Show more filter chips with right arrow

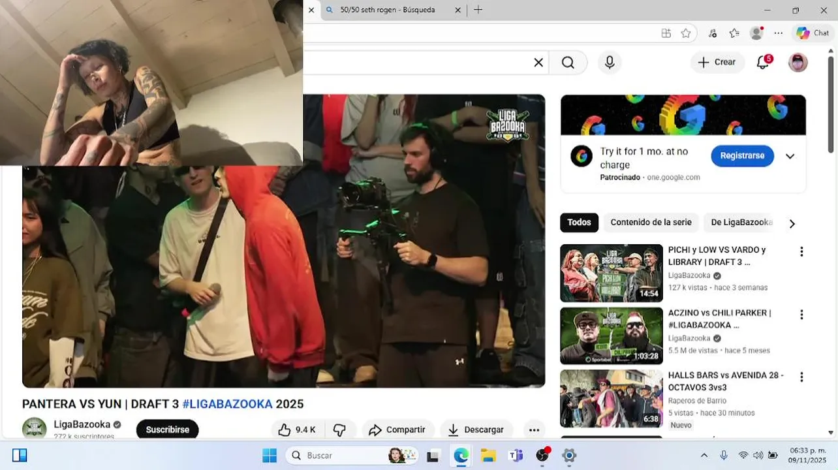(792, 223)
